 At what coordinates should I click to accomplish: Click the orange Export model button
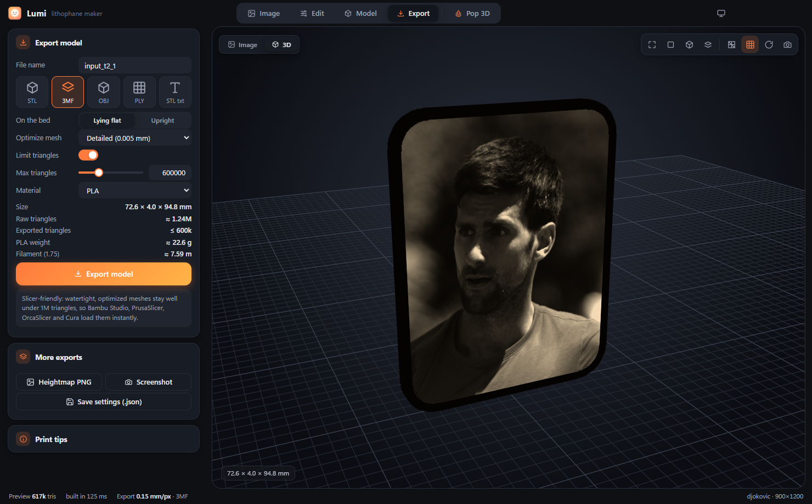tap(104, 274)
